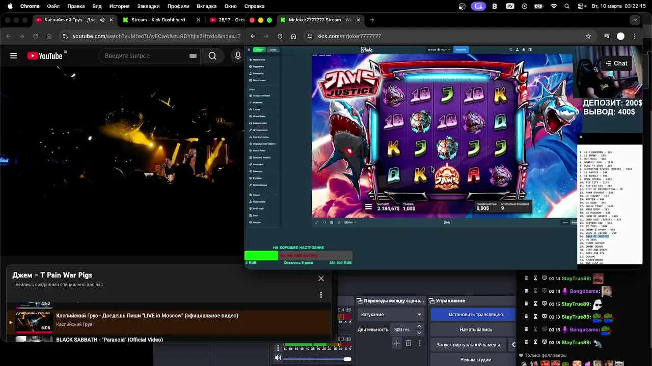Switch to 25/17 browser tab
The width and height of the screenshot is (652, 366).
pos(227,20)
